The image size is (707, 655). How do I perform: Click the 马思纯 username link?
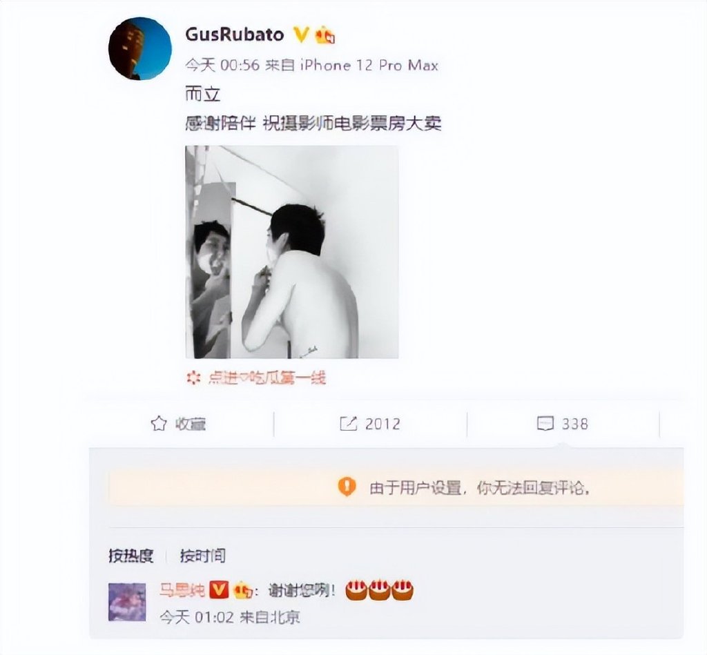(x=182, y=590)
